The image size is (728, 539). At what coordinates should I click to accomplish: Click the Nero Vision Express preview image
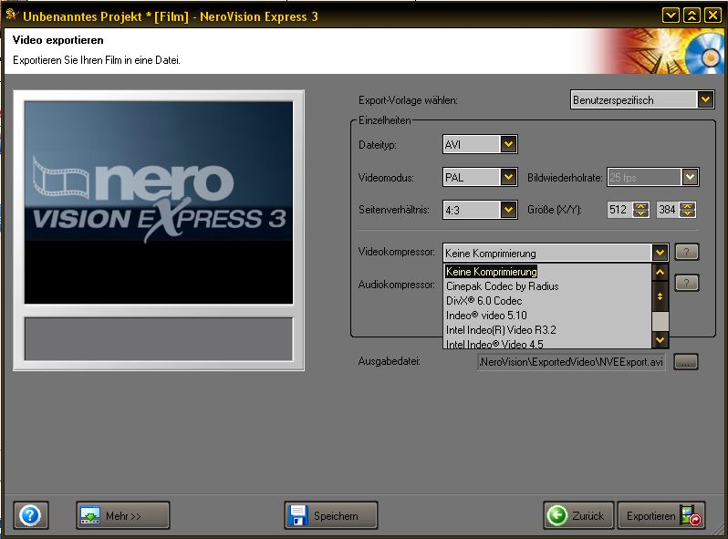click(x=159, y=202)
